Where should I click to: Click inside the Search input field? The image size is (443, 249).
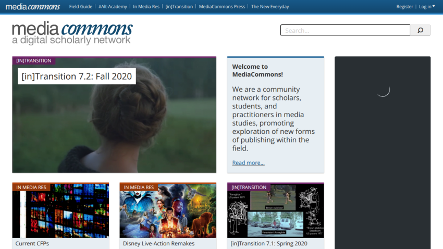pyautogui.click(x=345, y=30)
